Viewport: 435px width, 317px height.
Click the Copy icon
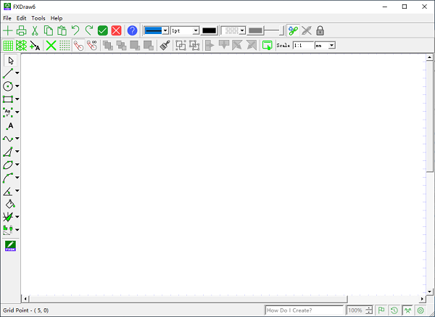pyautogui.click(x=49, y=30)
